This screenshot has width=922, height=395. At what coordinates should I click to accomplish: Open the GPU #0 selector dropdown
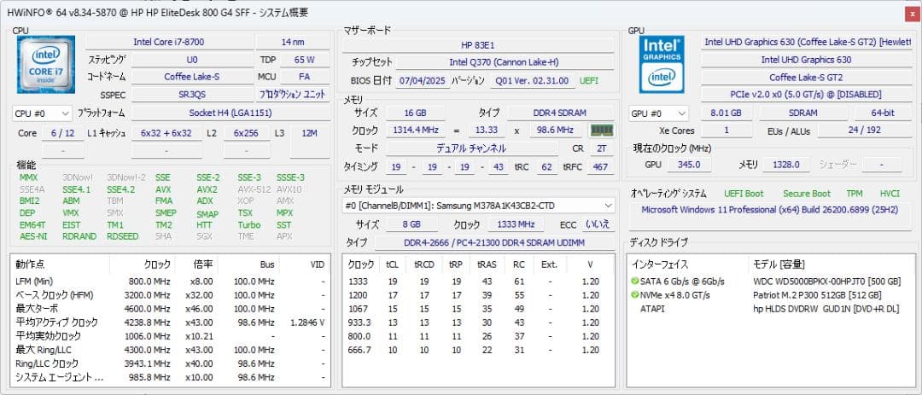pyautogui.click(x=658, y=113)
